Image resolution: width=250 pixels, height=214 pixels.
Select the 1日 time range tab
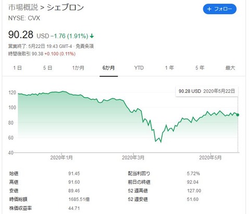[17, 68]
